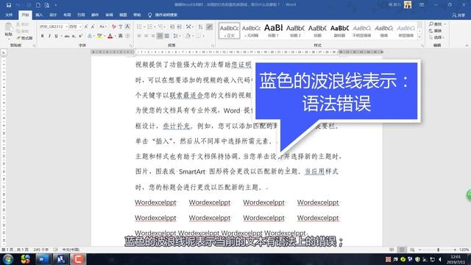Switch to the 设计 (Design) tab
Viewport: 471px width, 265px height.
53,15
